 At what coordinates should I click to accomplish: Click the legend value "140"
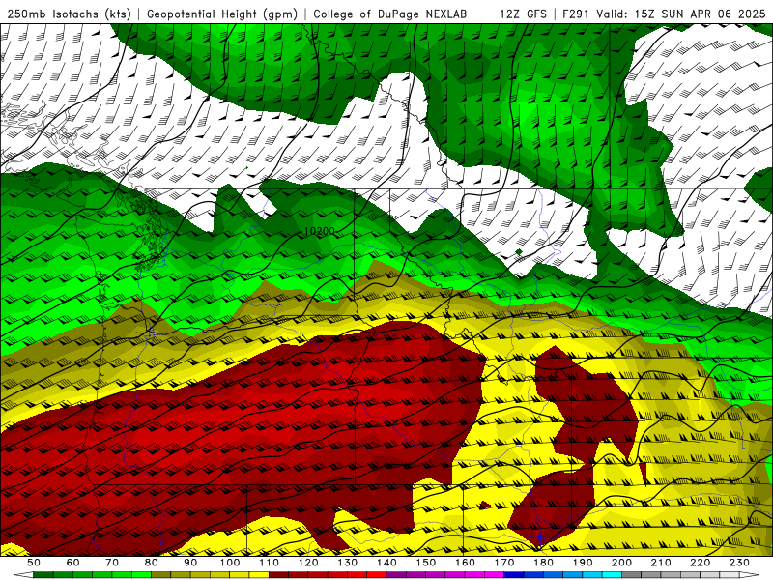pos(387,563)
